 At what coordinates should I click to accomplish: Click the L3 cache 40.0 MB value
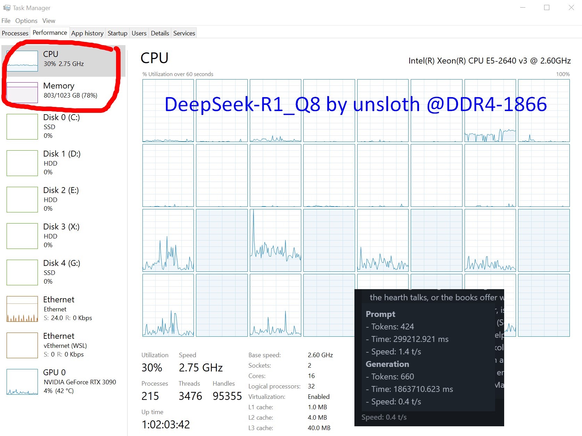pyautogui.click(x=319, y=428)
